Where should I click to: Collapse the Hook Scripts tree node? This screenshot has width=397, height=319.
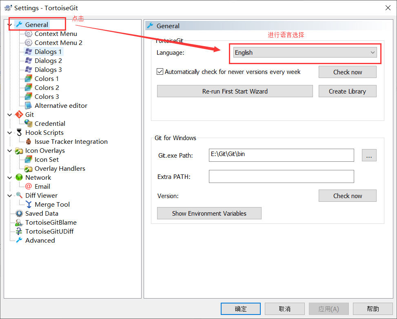10,133
